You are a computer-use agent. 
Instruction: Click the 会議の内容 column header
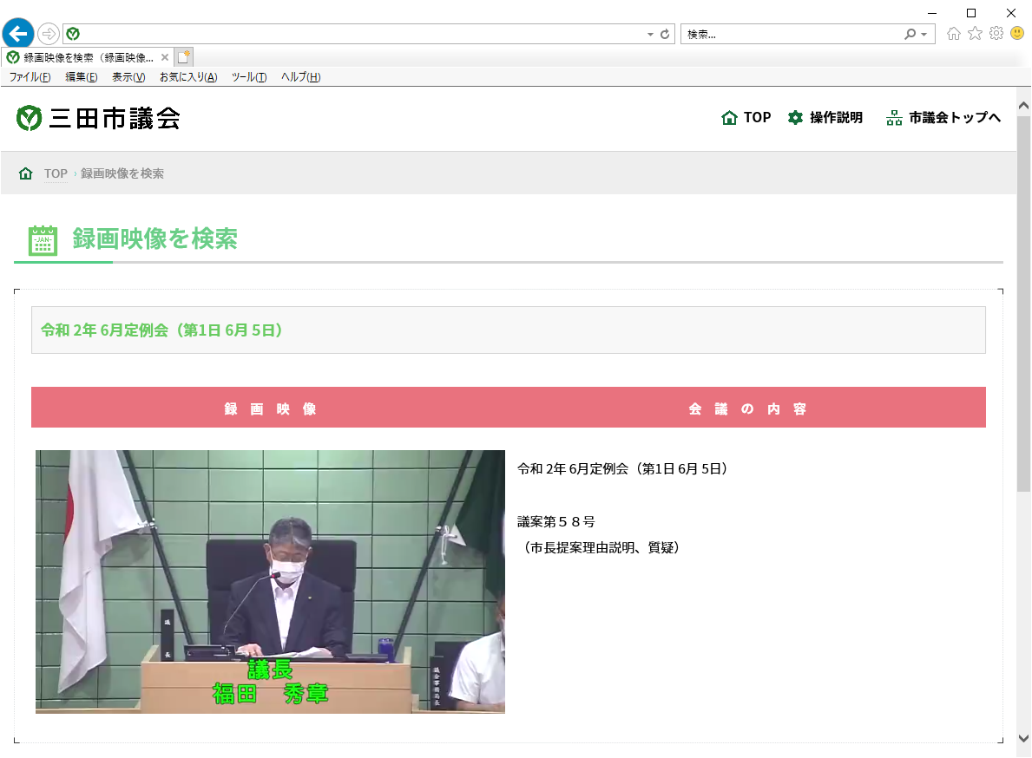click(747, 408)
